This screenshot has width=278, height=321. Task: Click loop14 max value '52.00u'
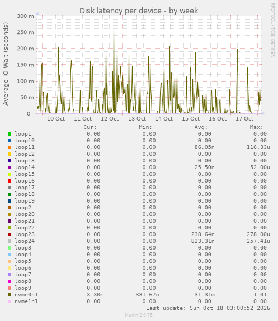[x=260, y=167]
